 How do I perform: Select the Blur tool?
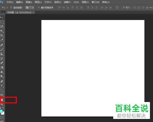(2, 72)
